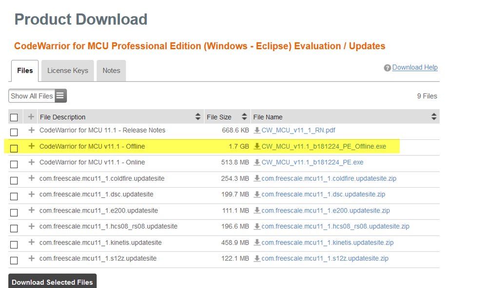Check the dsc.updatesite row checkbox
This screenshot has height=288, width=487.
pos(14,196)
